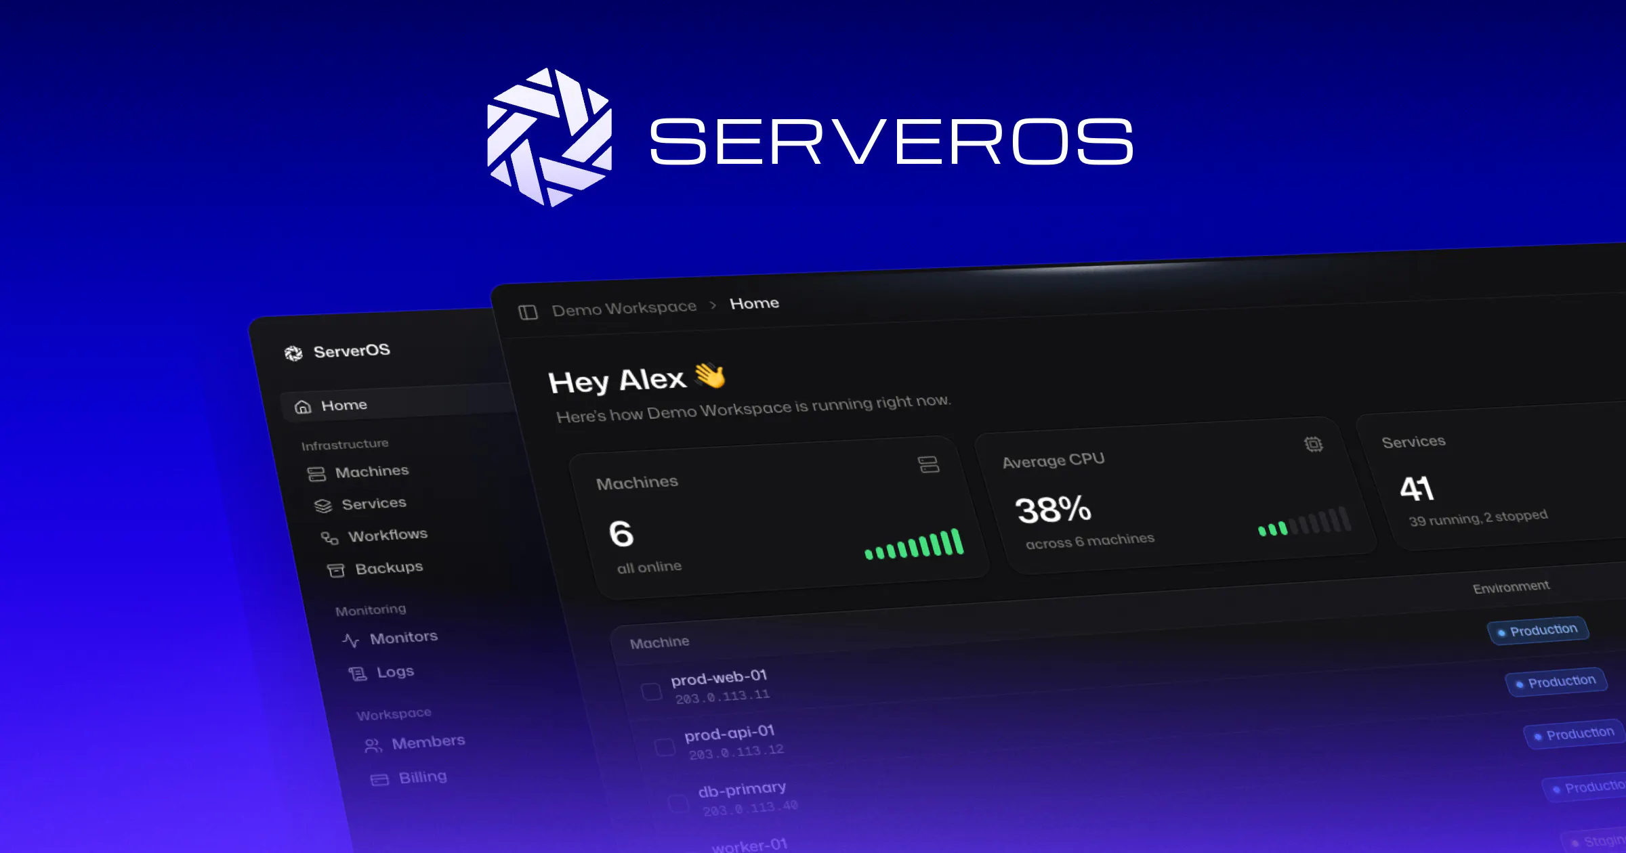Open Services in the sidebar menu
This screenshot has height=853, width=1626.
[x=360, y=505]
